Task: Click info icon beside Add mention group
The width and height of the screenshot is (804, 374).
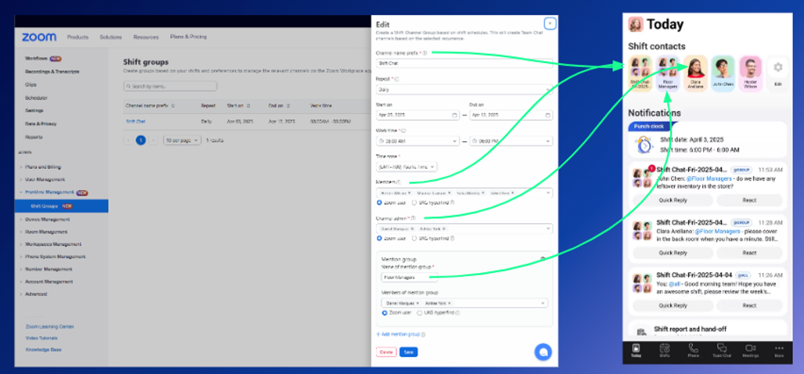Action: [x=424, y=334]
